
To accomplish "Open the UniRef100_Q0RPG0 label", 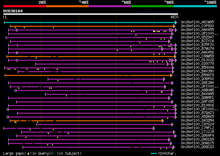I will pos(197,79).
